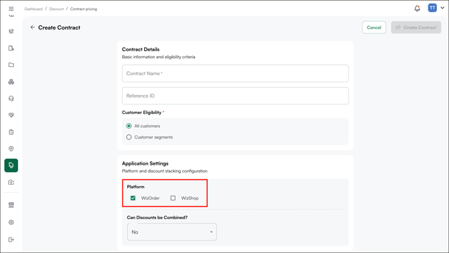The image size is (449, 253).
Task: Select the green discount tag sidebar icon
Action: (x=11, y=165)
